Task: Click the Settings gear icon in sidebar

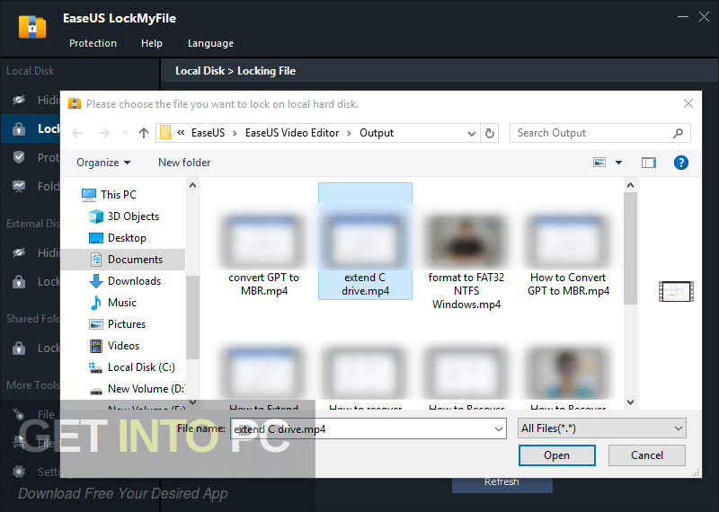Action: coord(19,472)
